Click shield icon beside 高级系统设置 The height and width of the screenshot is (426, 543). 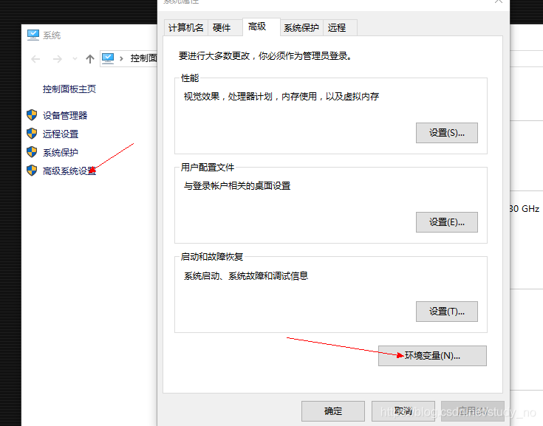tap(32, 170)
